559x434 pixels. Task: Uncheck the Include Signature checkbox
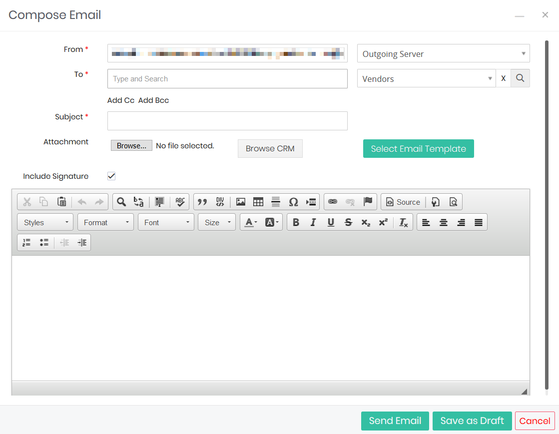click(111, 176)
